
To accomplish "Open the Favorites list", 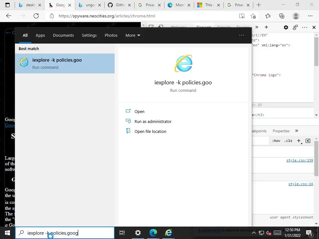I will (268, 16).
